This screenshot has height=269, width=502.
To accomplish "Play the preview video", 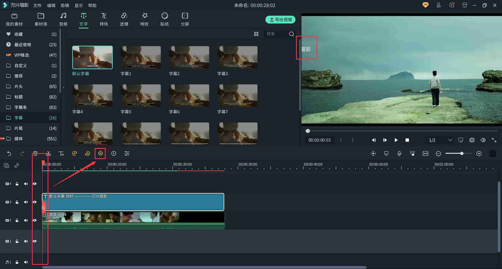I will 396,140.
